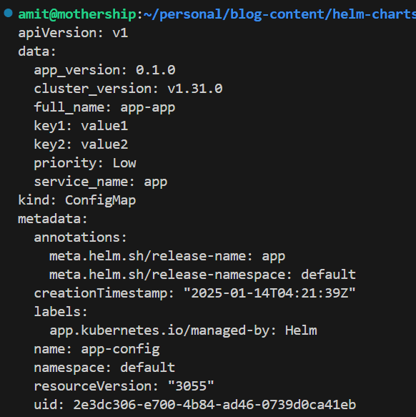Click the uid value string
Screen dimensions: 416x417
[214, 405]
